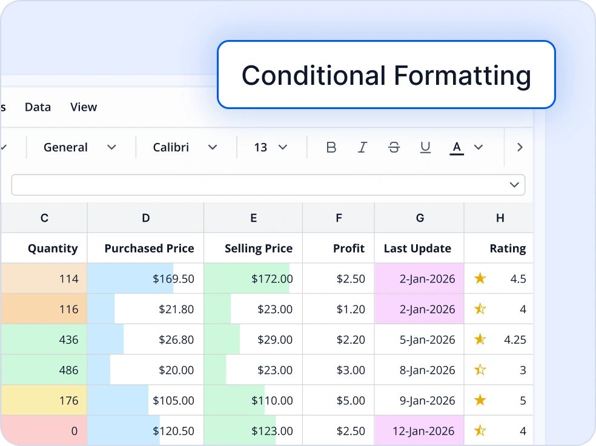Select the Rating column header H
This screenshot has height=446, width=596.
click(x=500, y=218)
